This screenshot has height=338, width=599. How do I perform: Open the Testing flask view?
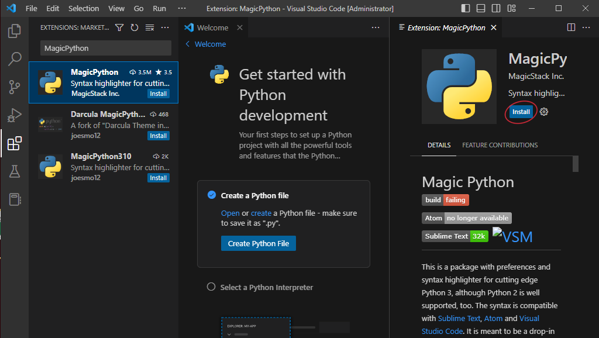15,171
